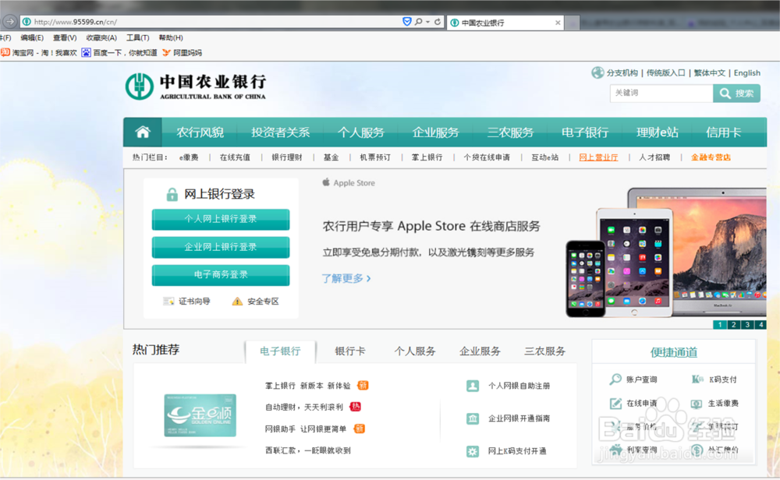Click the 搜索 search button

pyautogui.click(x=736, y=93)
